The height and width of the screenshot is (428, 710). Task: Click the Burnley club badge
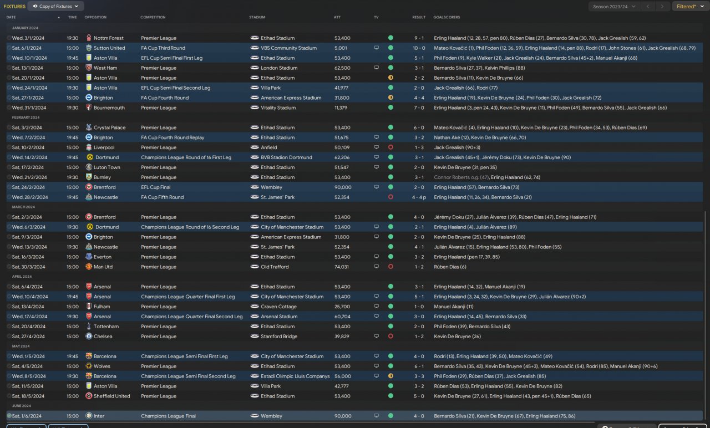[89, 177]
